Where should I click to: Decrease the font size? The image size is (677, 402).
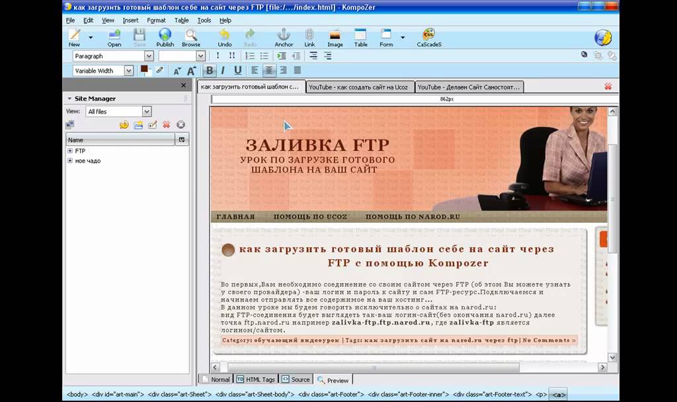[177, 71]
